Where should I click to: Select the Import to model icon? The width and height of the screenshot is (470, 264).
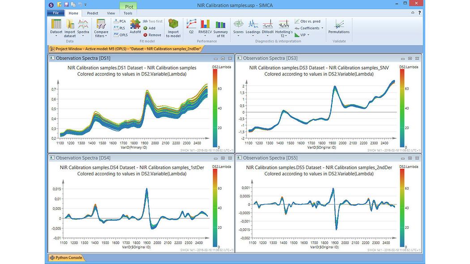(x=173, y=27)
